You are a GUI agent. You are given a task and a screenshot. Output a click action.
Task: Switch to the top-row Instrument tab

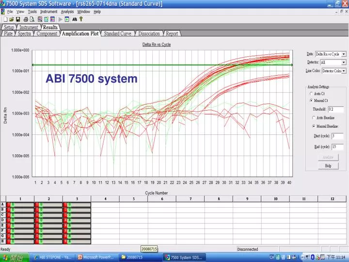click(29, 27)
